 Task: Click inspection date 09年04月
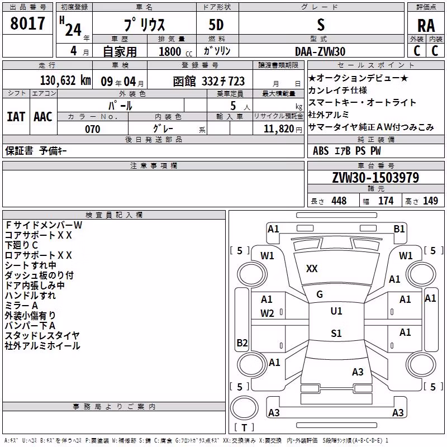tap(122, 82)
